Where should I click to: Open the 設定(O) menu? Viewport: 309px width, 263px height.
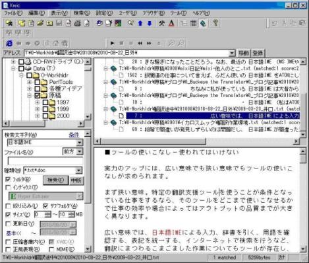click(x=104, y=13)
